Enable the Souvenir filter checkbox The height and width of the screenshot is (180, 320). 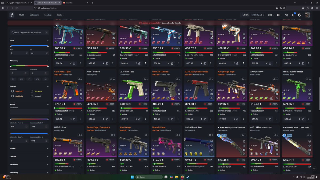tap(32, 91)
